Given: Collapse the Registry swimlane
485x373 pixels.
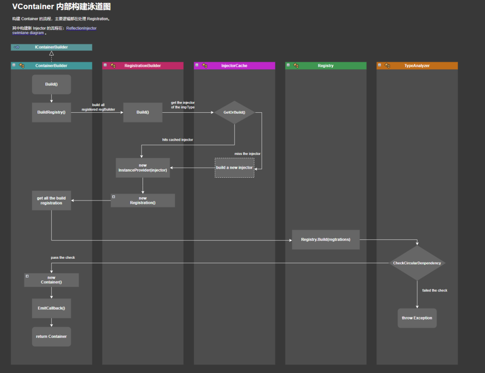Looking at the screenshot, I should 288,65.
